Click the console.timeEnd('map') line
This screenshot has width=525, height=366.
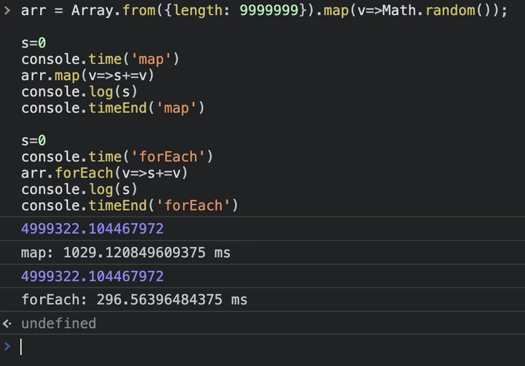113,108
